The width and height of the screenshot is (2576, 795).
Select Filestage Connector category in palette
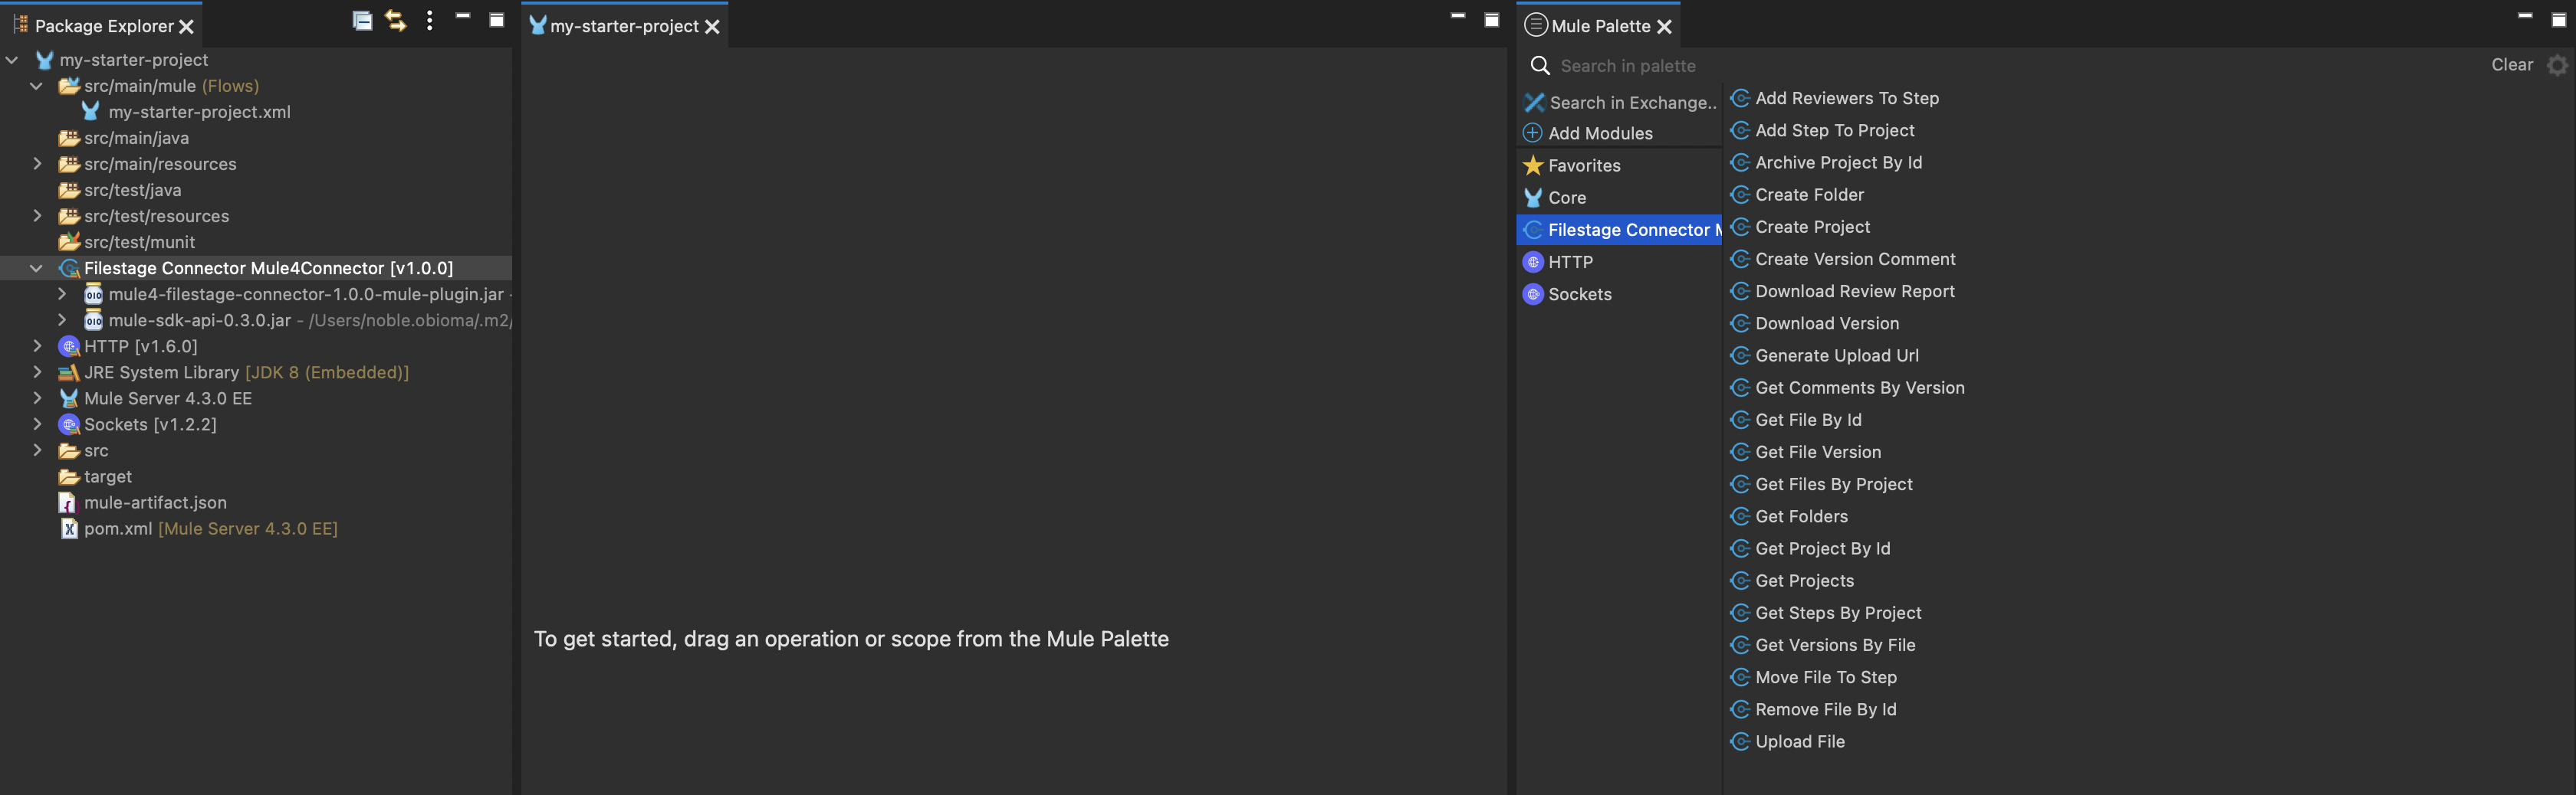(x=1619, y=230)
